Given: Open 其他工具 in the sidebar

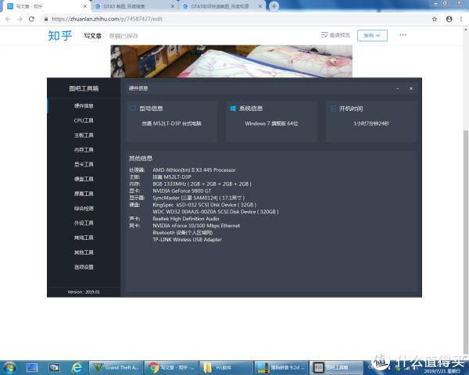Looking at the screenshot, I should (84, 252).
